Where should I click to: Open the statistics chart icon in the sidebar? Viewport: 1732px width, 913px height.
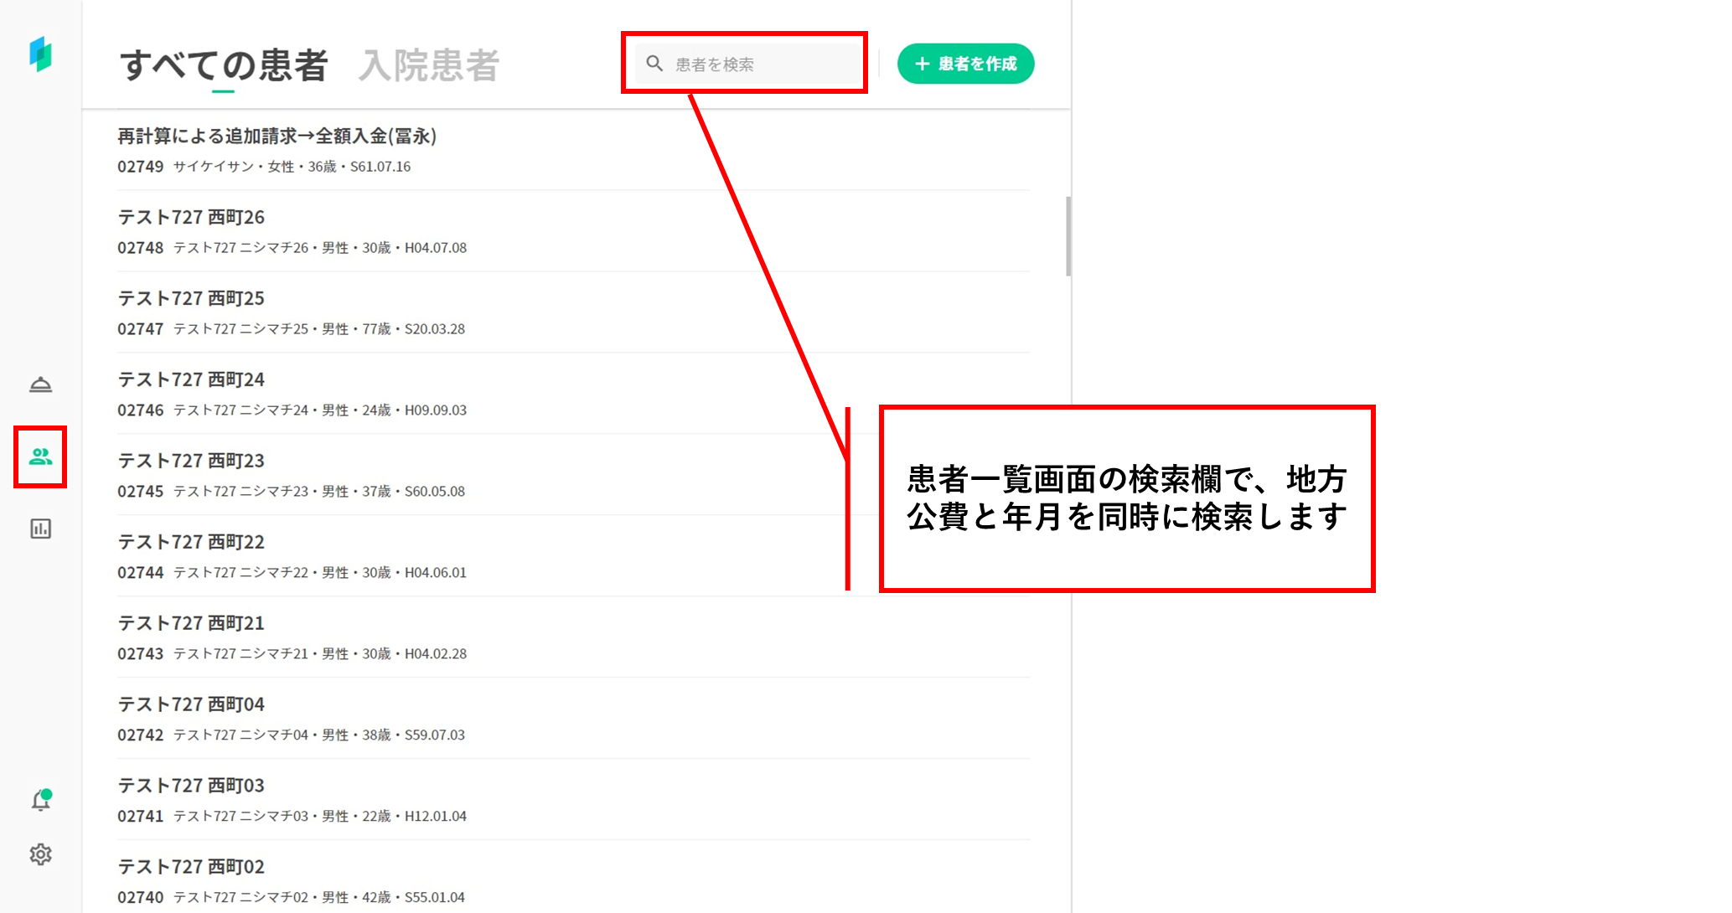[x=40, y=529]
